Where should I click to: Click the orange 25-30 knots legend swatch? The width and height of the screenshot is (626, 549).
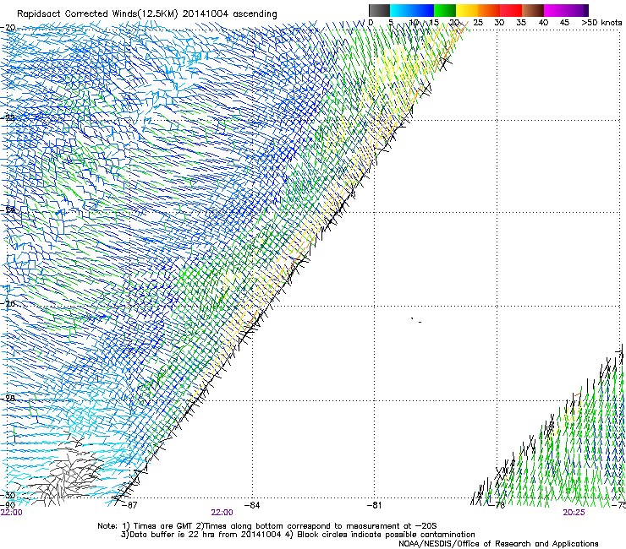[489, 10]
